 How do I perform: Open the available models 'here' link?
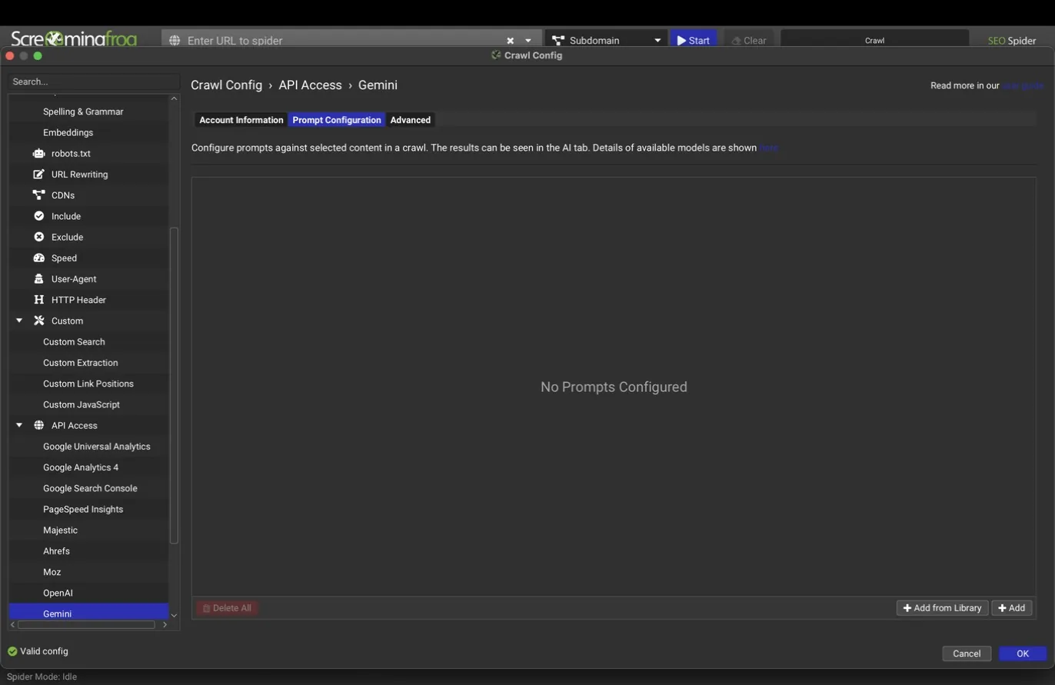tap(769, 148)
